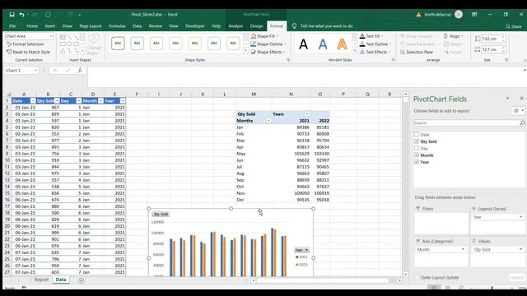This screenshot has width=527, height=296.
Task: Apply the black WordArt style A
Action: pos(304,44)
